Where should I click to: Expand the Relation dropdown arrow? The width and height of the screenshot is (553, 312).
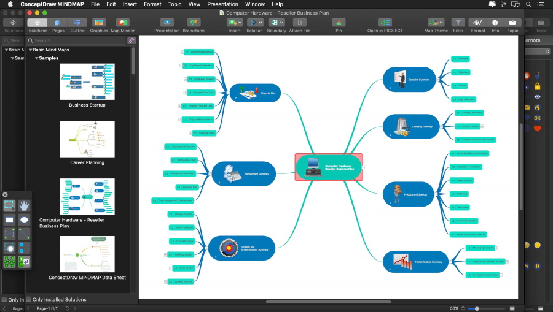click(x=261, y=23)
